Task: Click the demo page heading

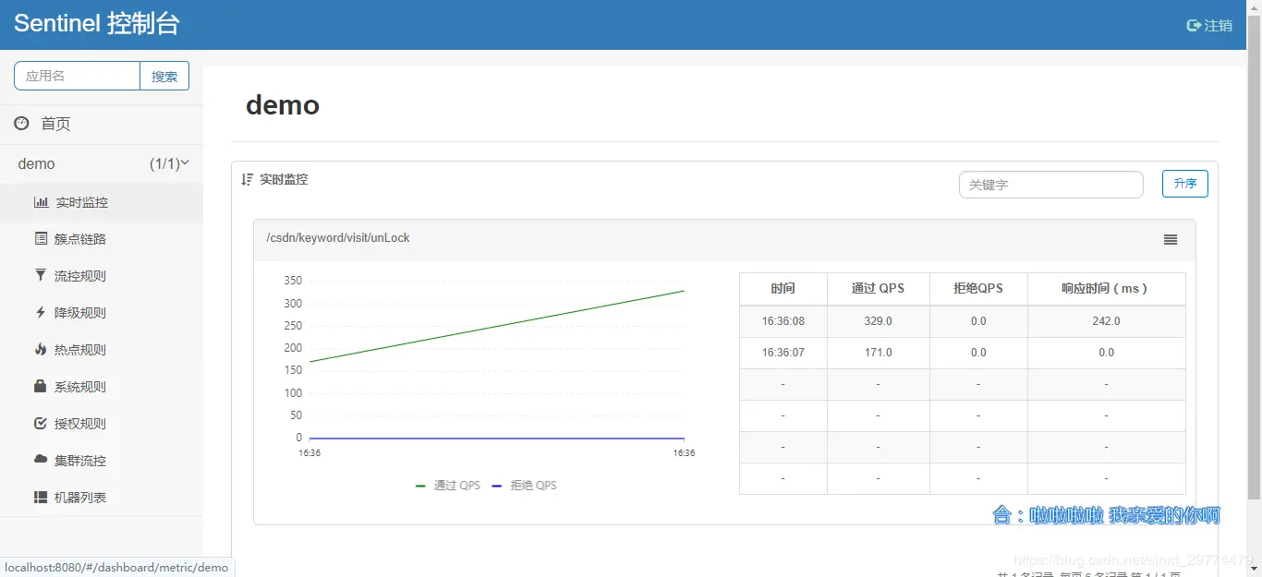Action: coord(283,105)
